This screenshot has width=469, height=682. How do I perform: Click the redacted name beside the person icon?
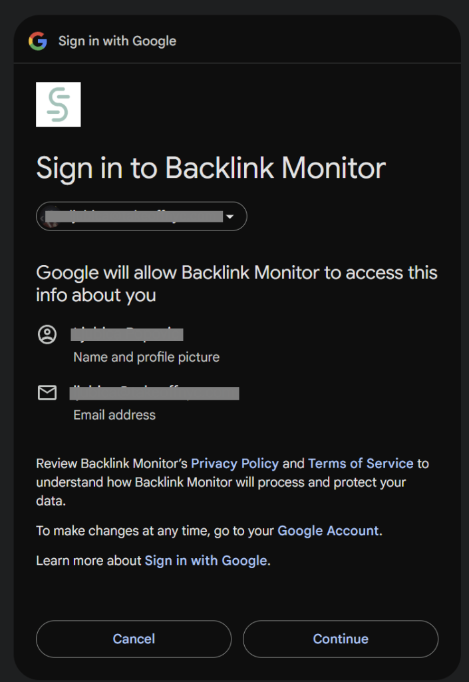[x=126, y=334]
